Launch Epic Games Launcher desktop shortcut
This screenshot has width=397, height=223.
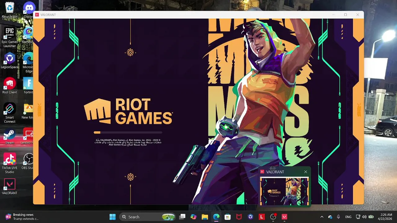(x=10, y=37)
